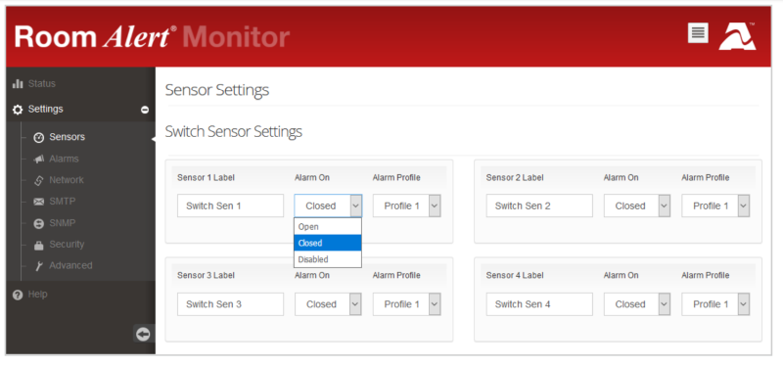Click the Sensor 3 Label text

pyautogui.click(x=206, y=276)
